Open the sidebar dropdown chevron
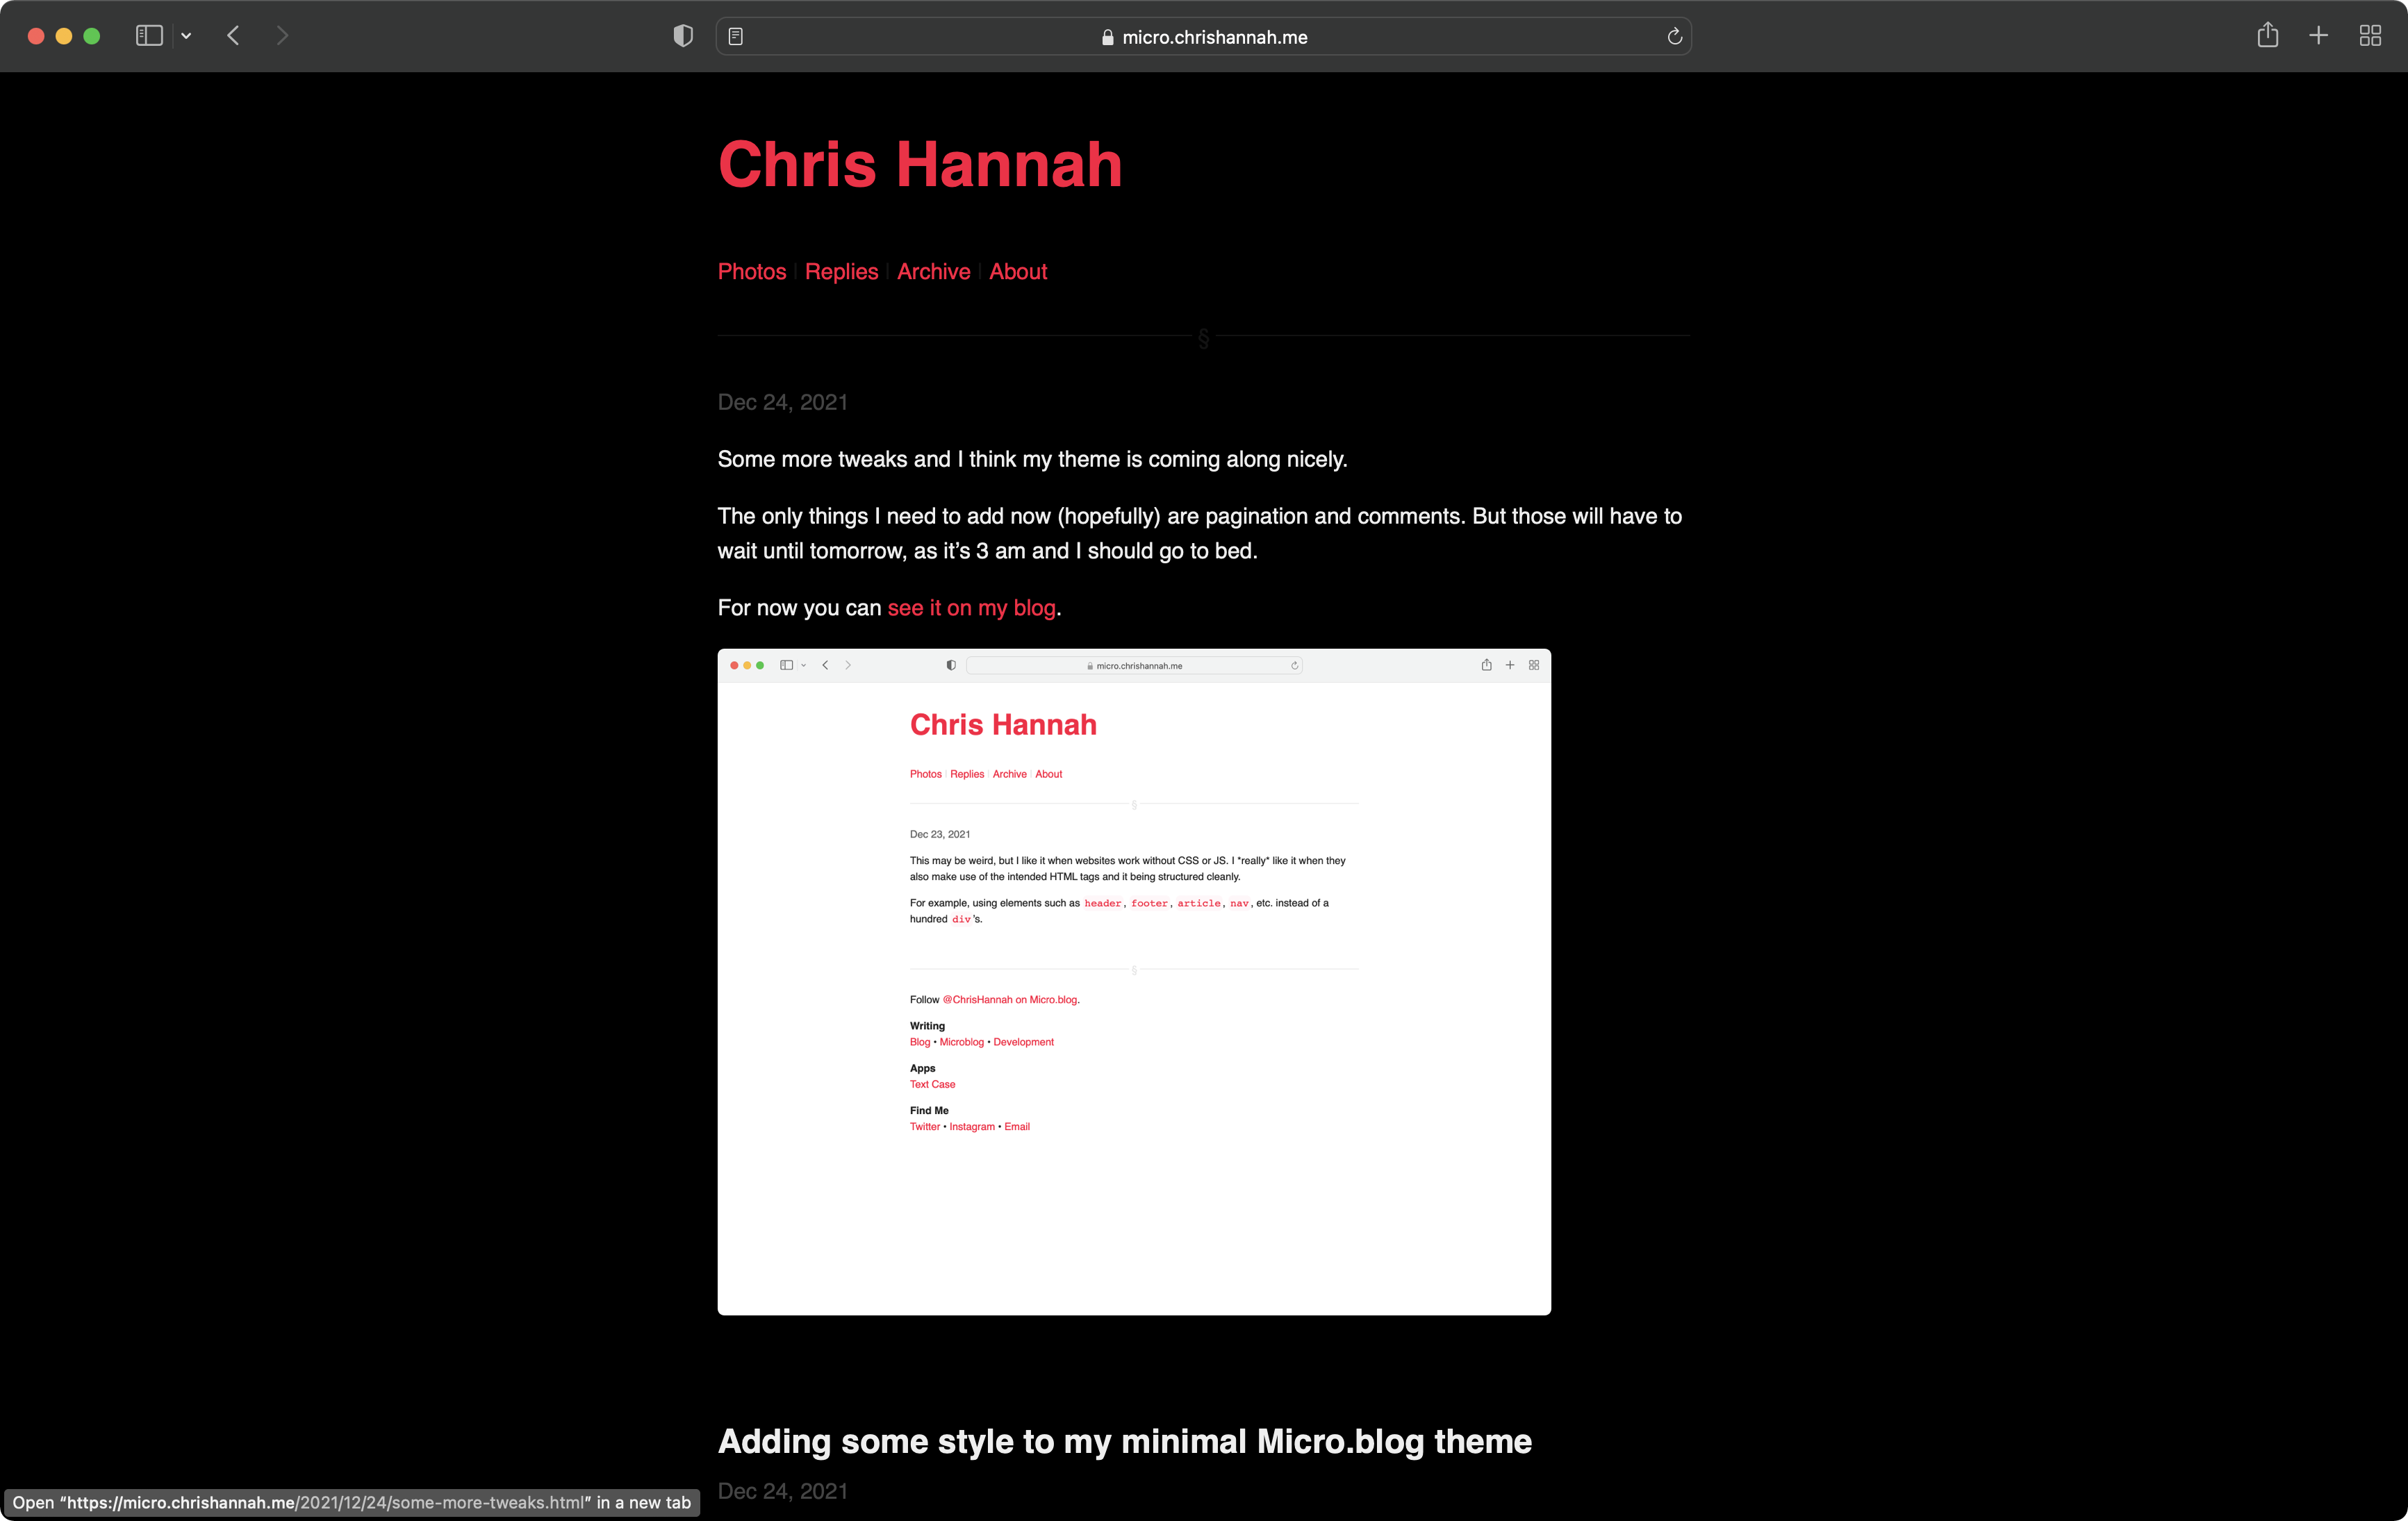Screen dimensions: 2408x1521 point(186,36)
